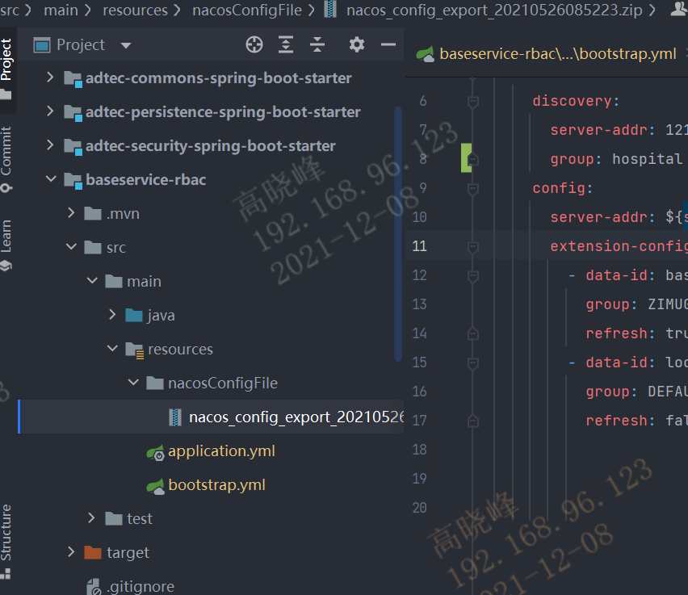This screenshot has height=595, width=688.
Task: Collapse the baseservice-rbac module
Action: tap(51, 179)
